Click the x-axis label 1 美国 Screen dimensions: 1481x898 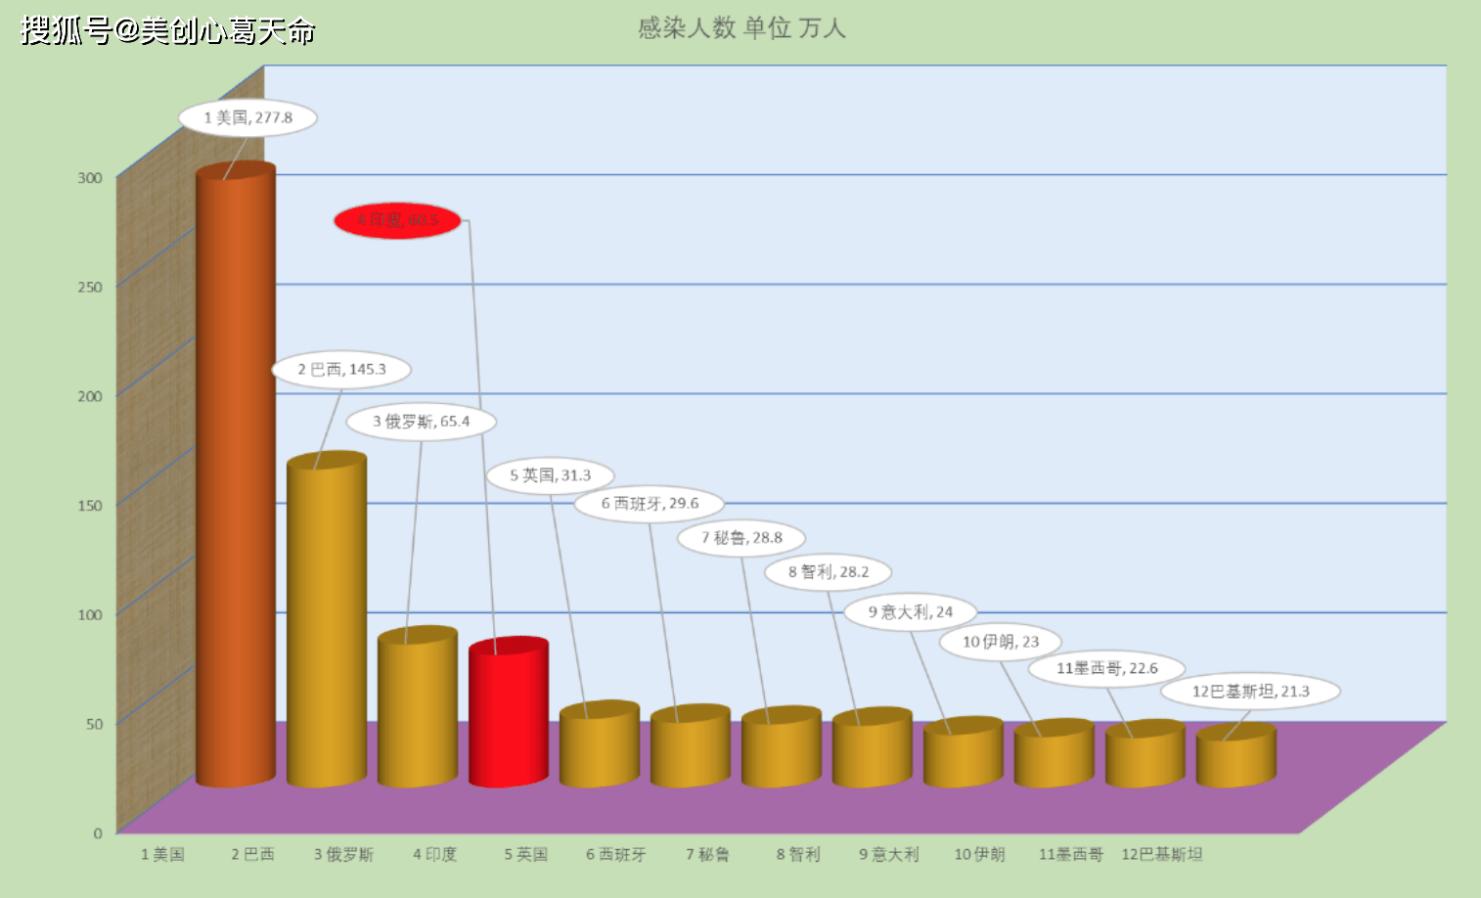click(x=162, y=854)
